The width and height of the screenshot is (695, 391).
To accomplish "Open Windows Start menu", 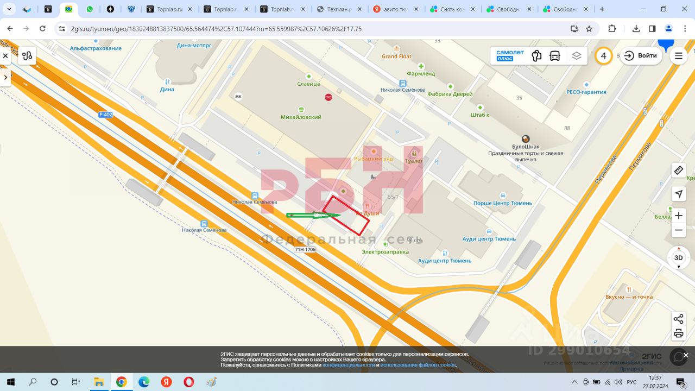I will (x=10, y=382).
